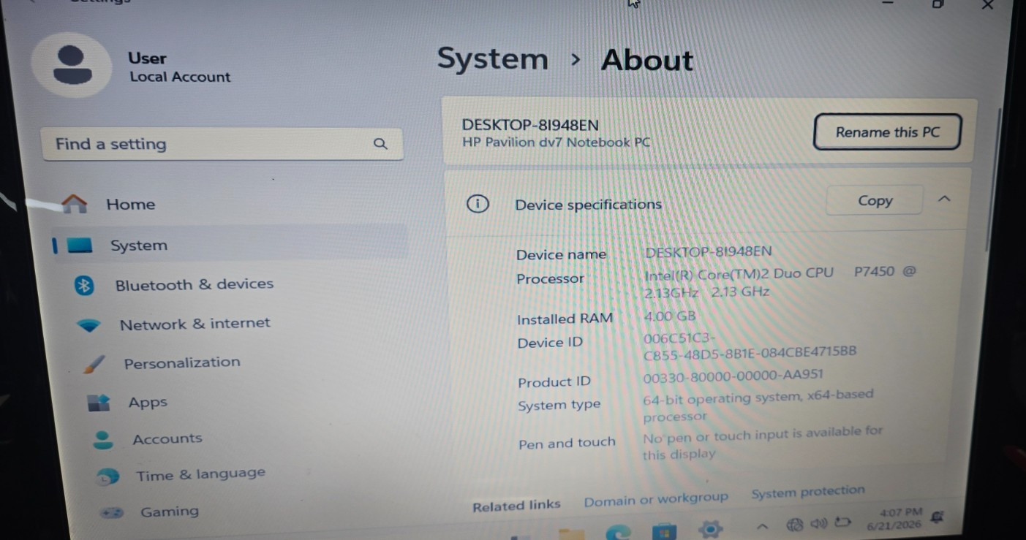Click the Related links label
Screen dimensions: 1026x540
tap(516, 506)
